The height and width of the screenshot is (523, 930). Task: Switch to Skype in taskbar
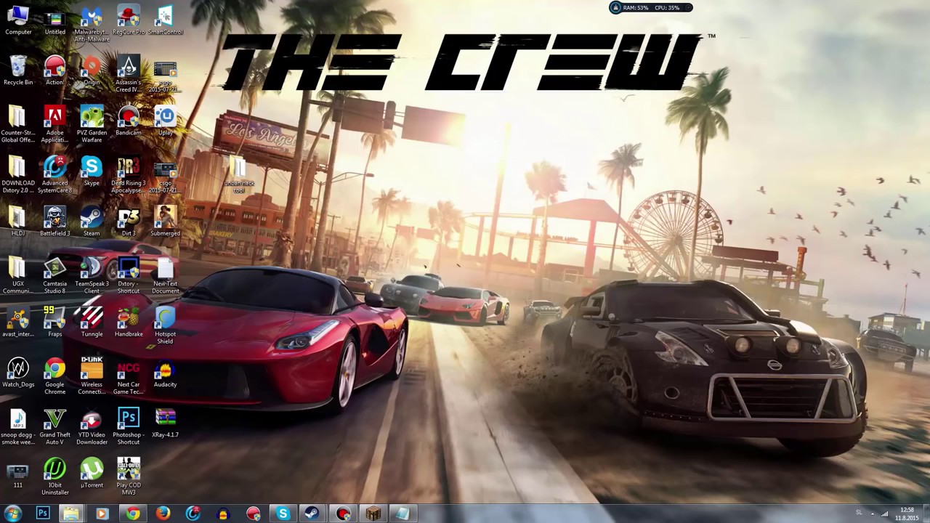(x=283, y=514)
